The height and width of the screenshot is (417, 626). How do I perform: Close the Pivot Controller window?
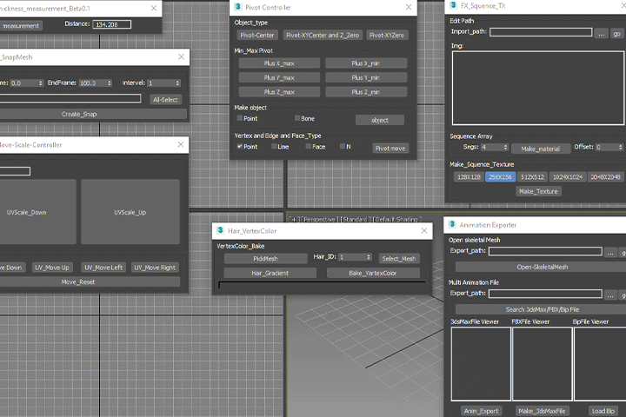[409, 7]
